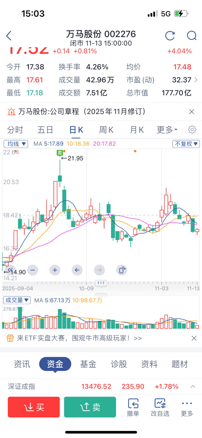The height and width of the screenshot is (438, 202).
Task: Open the 均线 indicator dropdown
Action: [x=16, y=144]
